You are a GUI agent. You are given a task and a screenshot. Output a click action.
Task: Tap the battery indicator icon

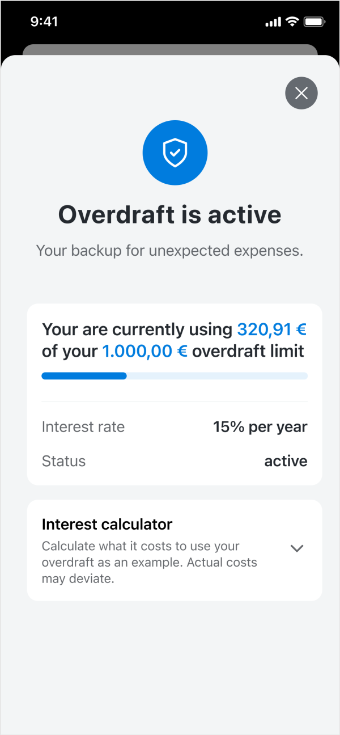(313, 22)
